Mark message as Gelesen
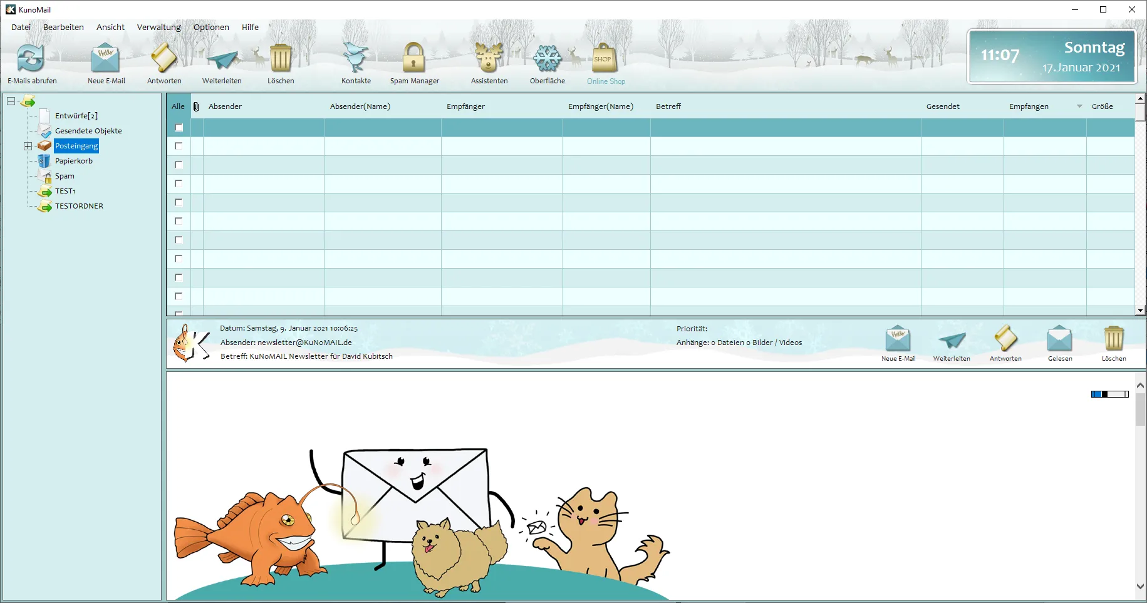The height and width of the screenshot is (603, 1147). [1059, 339]
